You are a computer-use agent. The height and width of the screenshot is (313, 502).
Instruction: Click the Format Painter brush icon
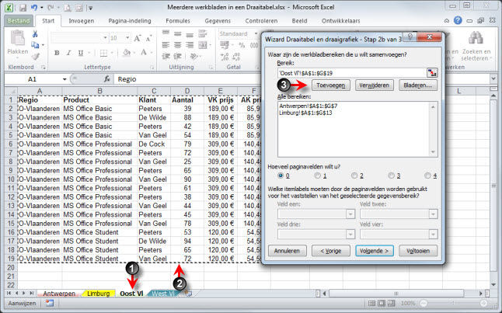pyautogui.click(x=35, y=57)
